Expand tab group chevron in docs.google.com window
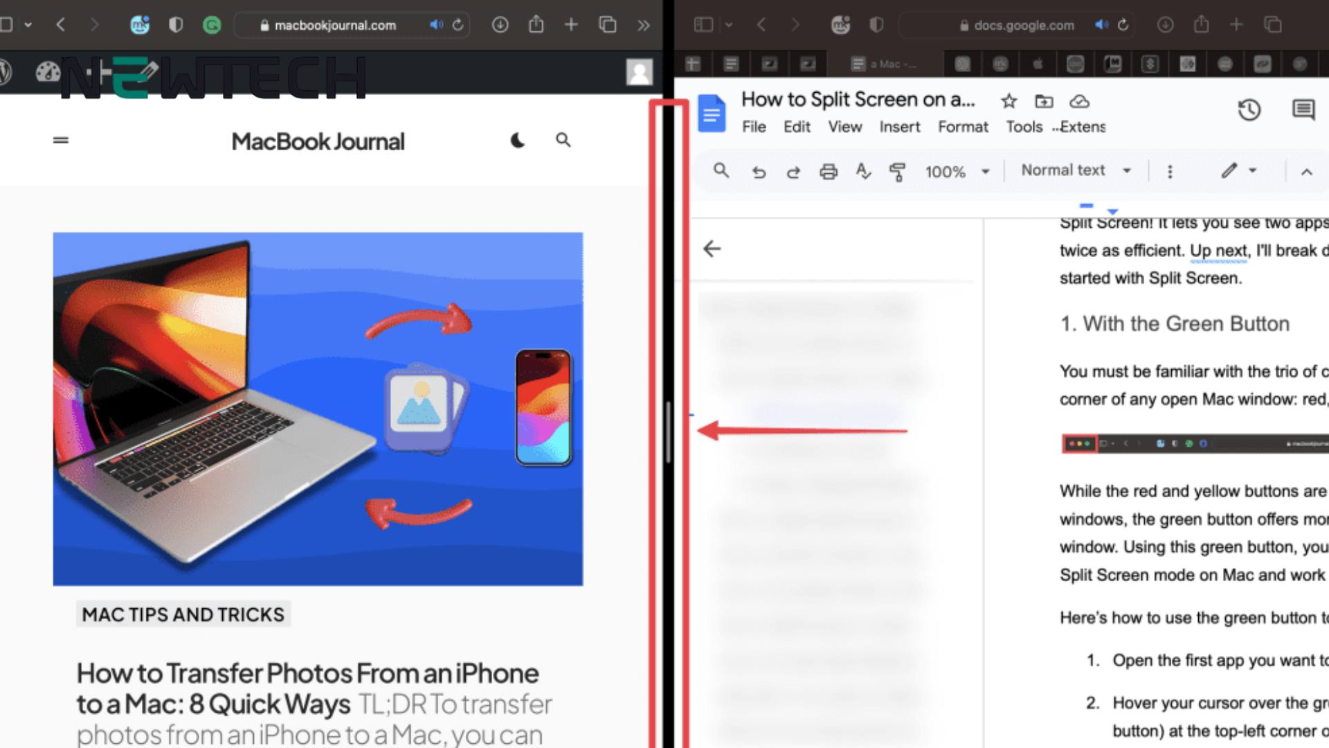The height and width of the screenshot is (748, 1329). (729, 25)
